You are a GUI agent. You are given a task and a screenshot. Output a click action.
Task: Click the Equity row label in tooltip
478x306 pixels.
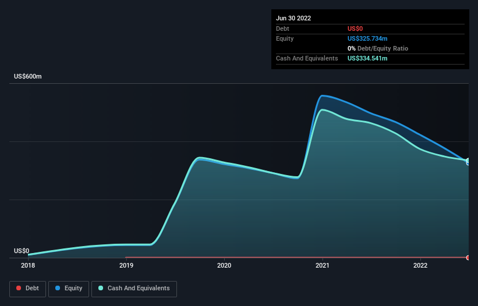285,38
